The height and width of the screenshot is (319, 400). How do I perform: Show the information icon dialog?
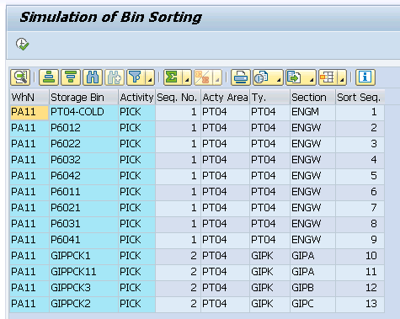[365, 77]
